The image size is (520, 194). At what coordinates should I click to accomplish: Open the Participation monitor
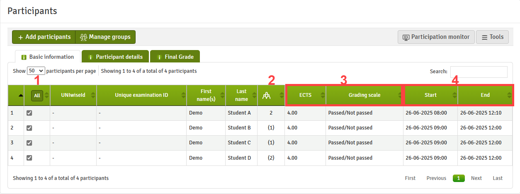436,37
